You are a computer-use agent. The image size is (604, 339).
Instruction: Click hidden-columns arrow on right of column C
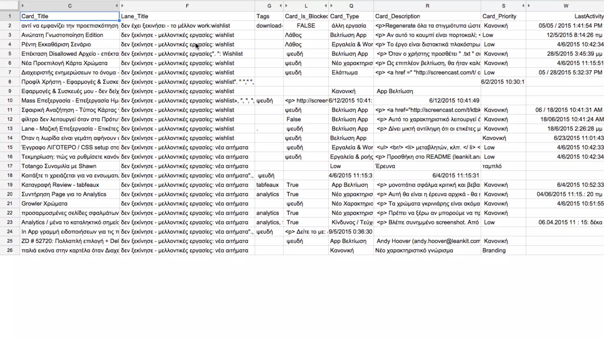click(x=116, y=6)
